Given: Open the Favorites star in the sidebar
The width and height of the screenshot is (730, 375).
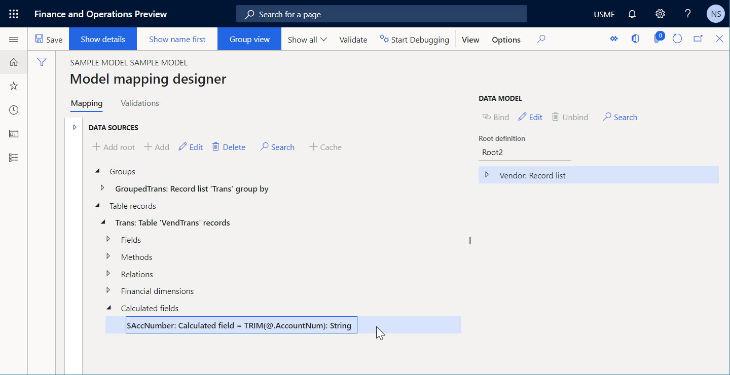Looking at the screenshot, I should [14, 86].
